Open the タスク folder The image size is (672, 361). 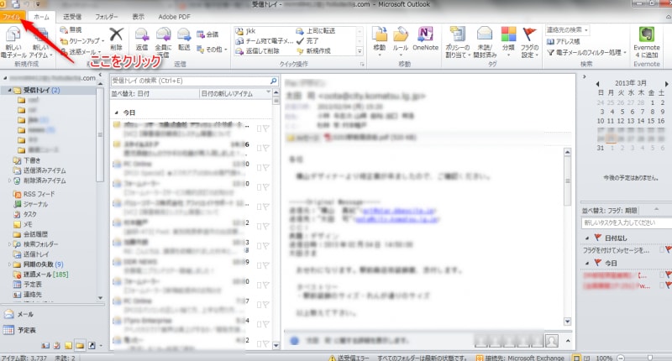pyautogui.click(x=29, y=214)
